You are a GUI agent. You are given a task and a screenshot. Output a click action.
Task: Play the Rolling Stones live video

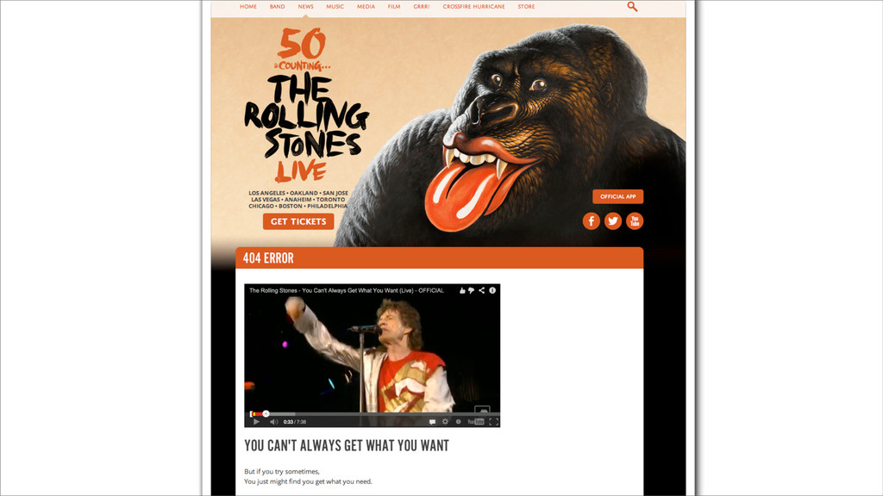tap(256, 422)
